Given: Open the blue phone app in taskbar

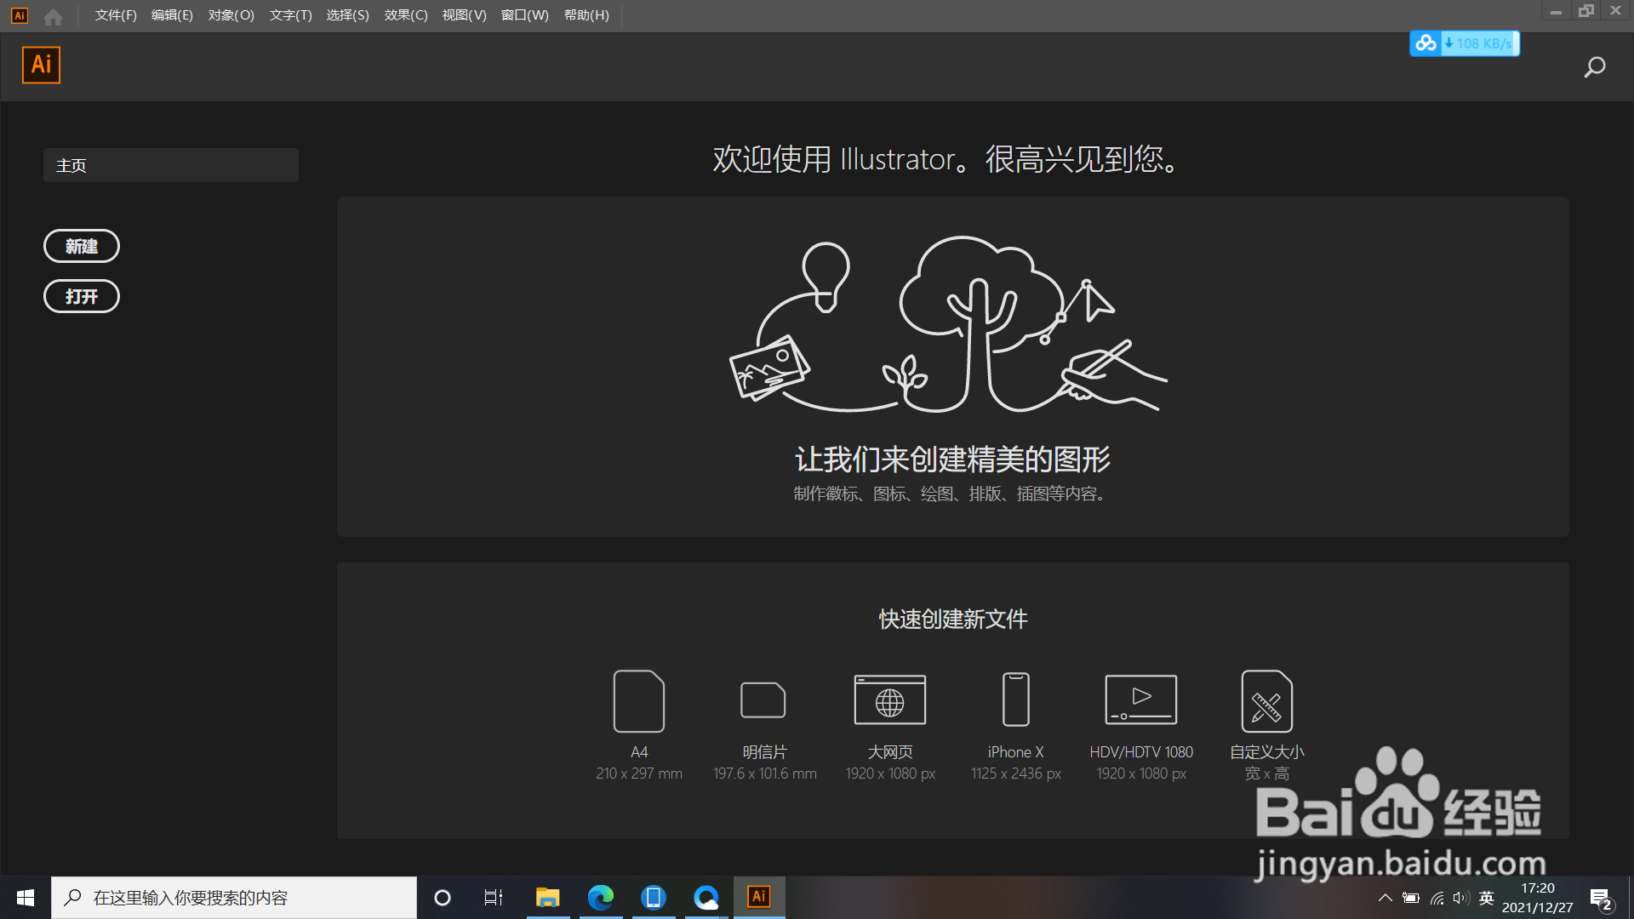Looking at the screenshot, I should [x=654, y=898].
